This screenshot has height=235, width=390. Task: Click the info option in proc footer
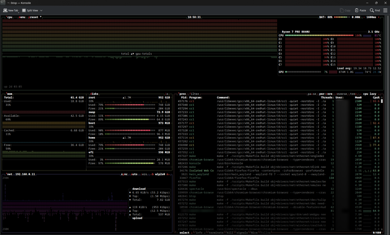click(199, 233)
